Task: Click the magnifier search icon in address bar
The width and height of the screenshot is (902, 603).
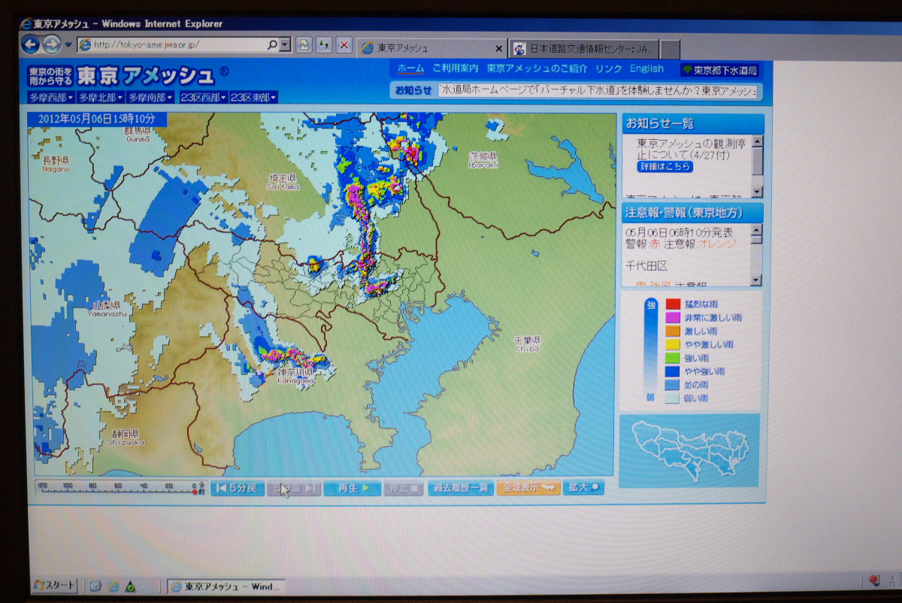Action: point(272,45)
